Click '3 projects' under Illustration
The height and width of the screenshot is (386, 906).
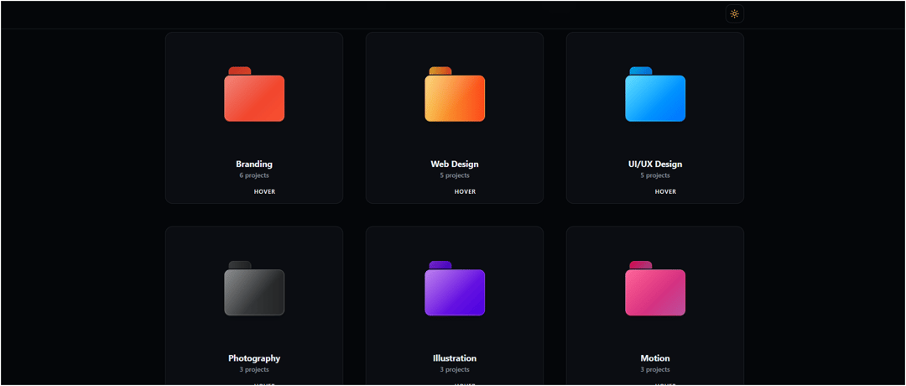pyautogui.click(x=455, y=370)
